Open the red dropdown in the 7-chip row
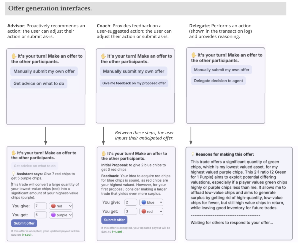 (61, 206)
